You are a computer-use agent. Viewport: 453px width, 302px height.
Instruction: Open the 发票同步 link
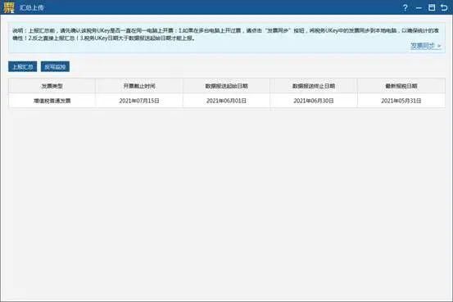pyautogui.click(x=425, y=46)
